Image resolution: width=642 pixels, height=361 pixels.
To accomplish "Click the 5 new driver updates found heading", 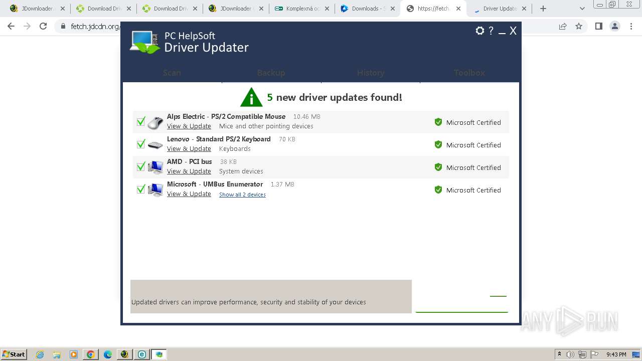I will [335, 97].
